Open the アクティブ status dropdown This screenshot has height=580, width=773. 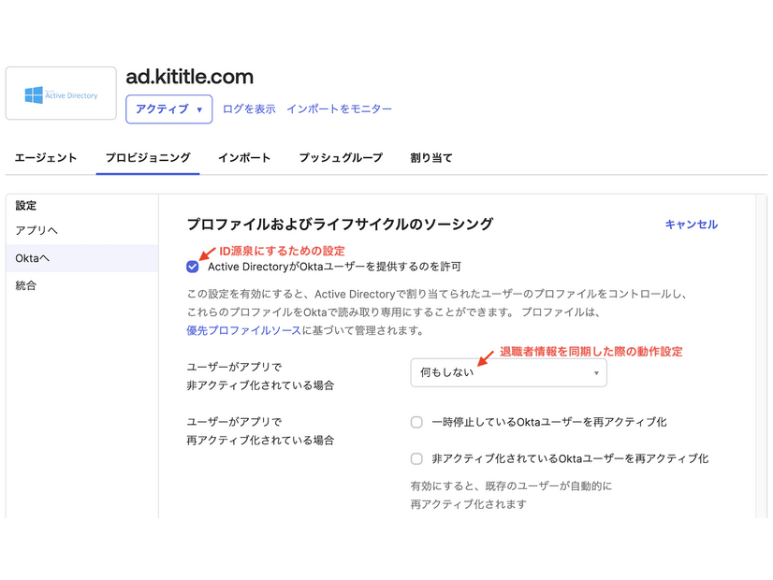click(x=168, y=109)
